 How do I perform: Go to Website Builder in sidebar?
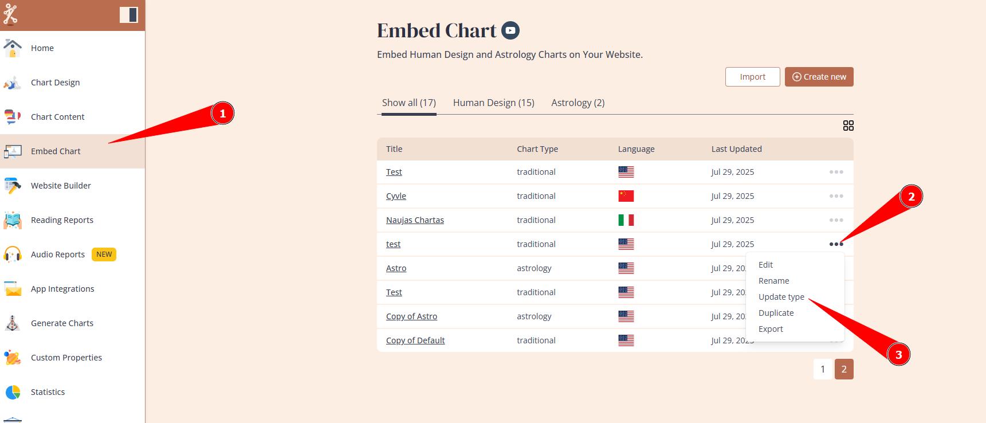(61, 186)
